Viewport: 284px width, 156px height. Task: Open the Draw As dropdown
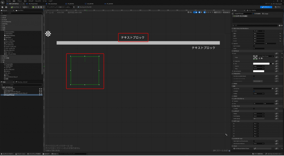(x=258, y=66)
